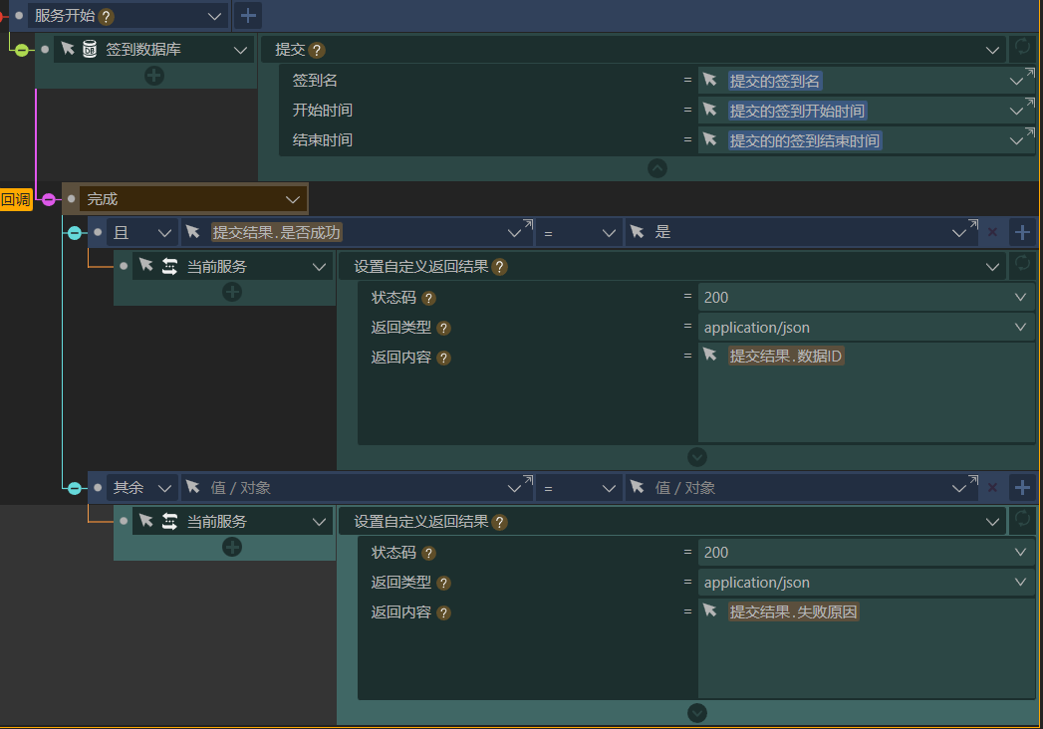Image resolution: width=1043 pixels, height=729 pixels.
Task: Click the 提交结果.数据ID value tag
Action: click(786, 356)
